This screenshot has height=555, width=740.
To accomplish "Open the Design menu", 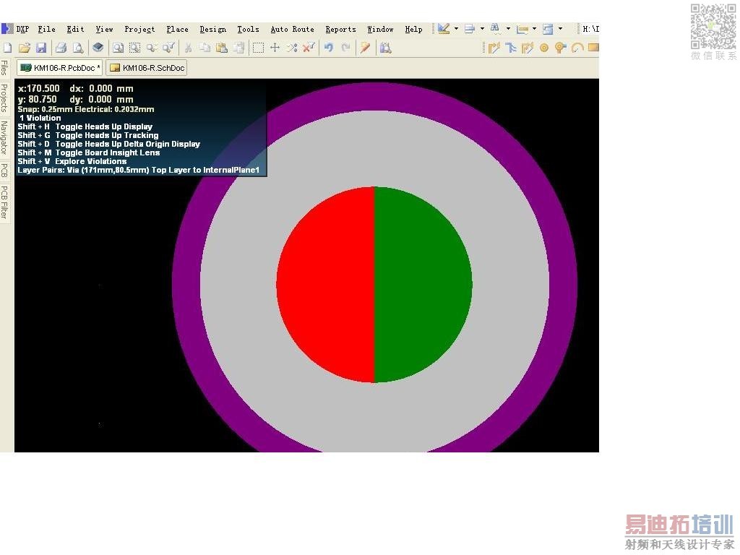I will [x=213, y=29].
